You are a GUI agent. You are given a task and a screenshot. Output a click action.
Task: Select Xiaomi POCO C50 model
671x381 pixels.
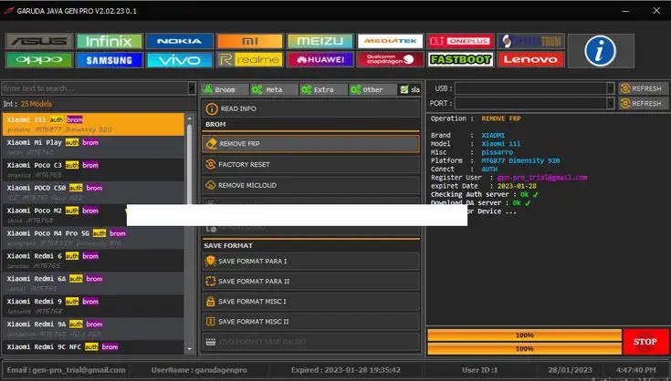(x=93, y=192)
